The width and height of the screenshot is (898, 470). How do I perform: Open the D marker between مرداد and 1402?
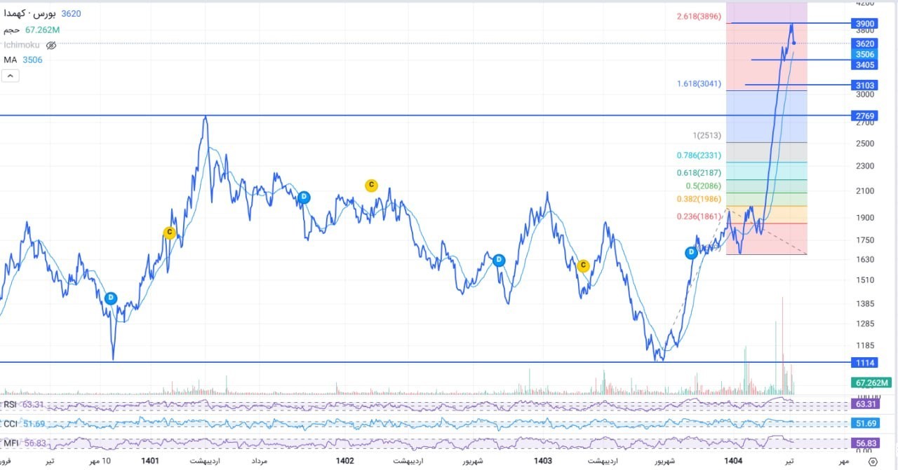304,198
